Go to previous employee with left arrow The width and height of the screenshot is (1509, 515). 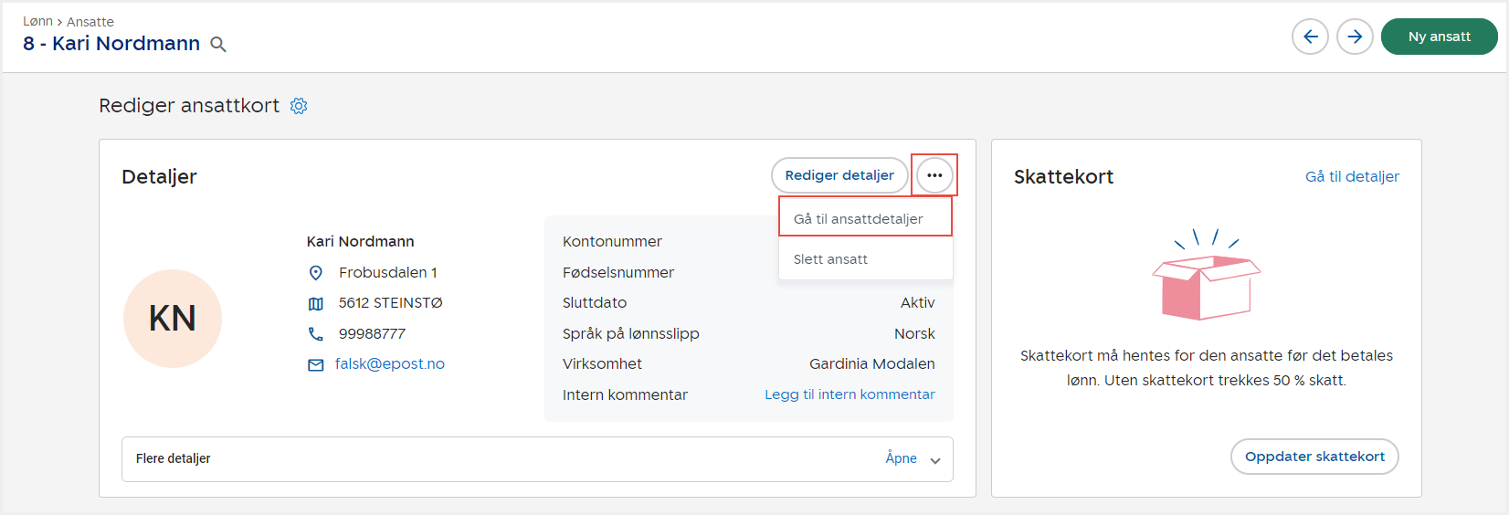coord(1310,37)
